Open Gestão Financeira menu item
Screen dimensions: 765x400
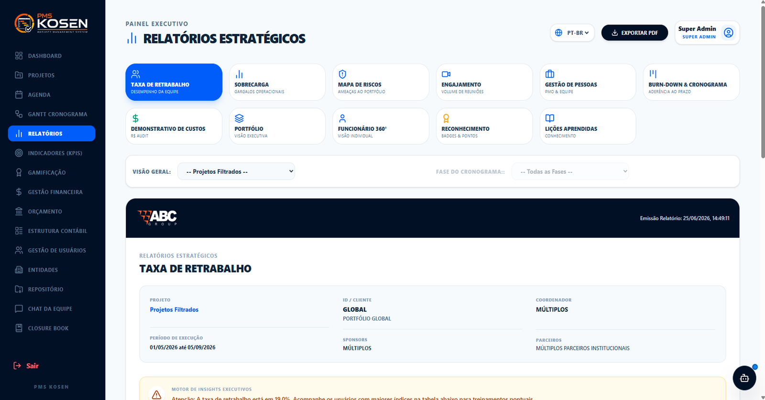click(52, 192)
